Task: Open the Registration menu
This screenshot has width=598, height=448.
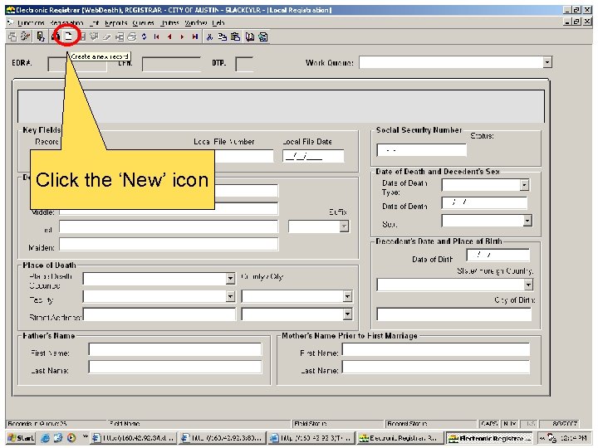Action: pos(66,23)
